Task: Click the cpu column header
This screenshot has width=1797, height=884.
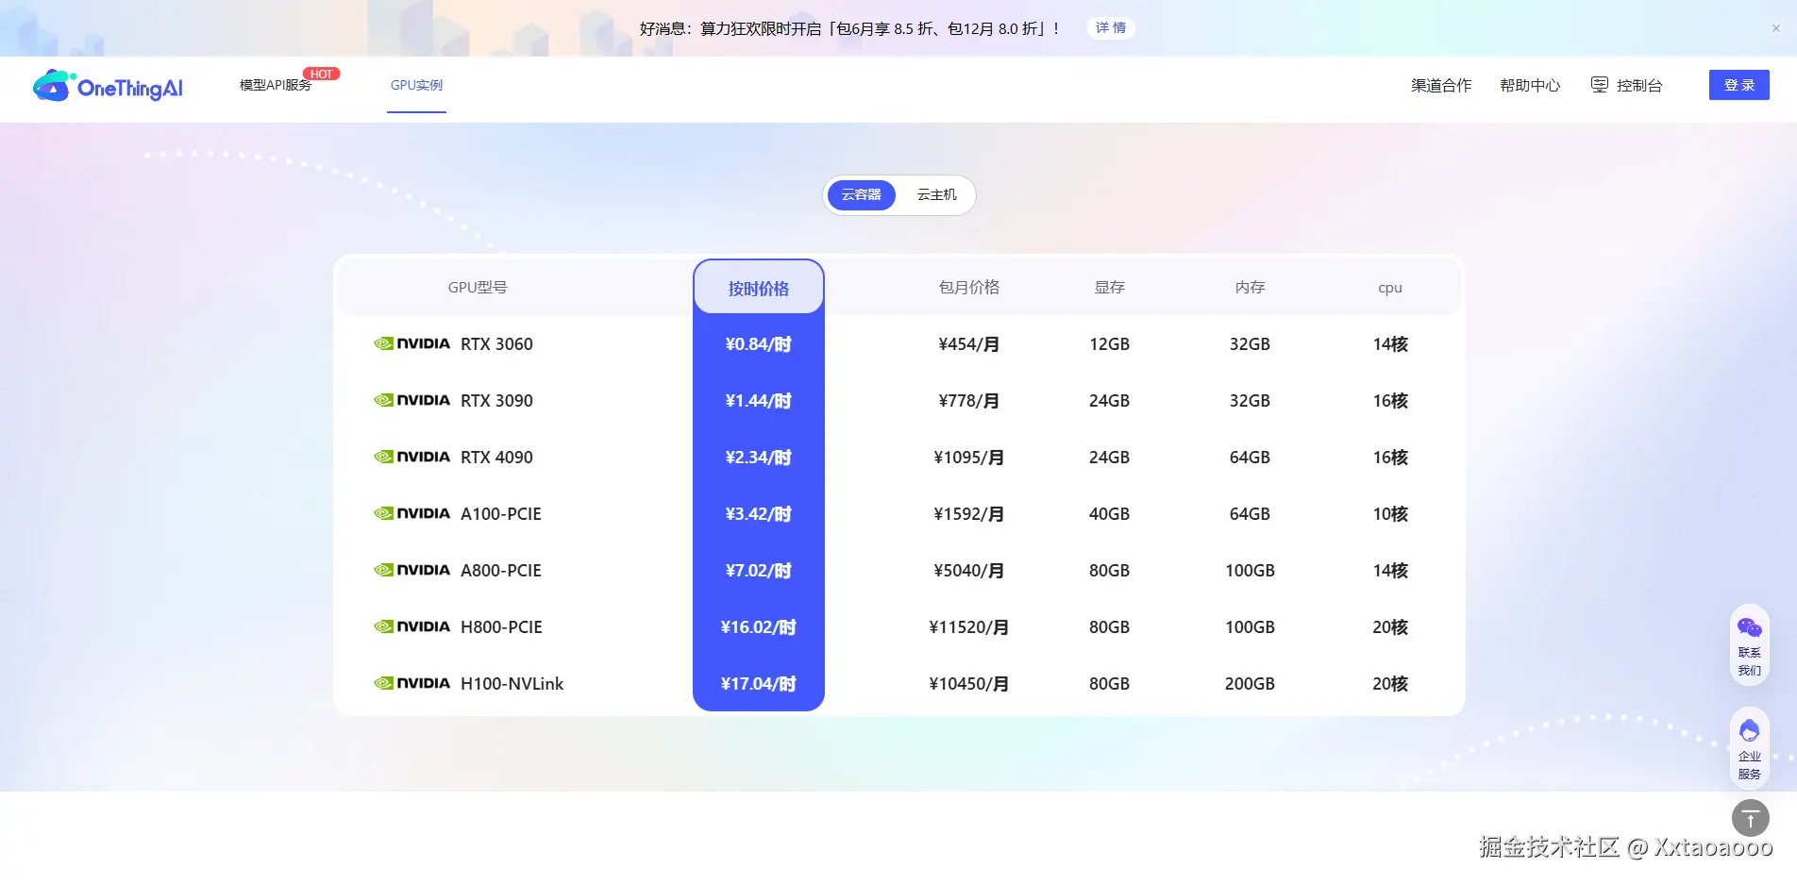Action: pos(1390,288)
